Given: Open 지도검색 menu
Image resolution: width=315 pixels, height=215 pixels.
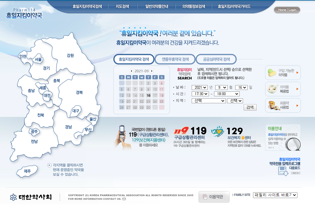Looking at the screenshot, I should [x=122, y=6].
